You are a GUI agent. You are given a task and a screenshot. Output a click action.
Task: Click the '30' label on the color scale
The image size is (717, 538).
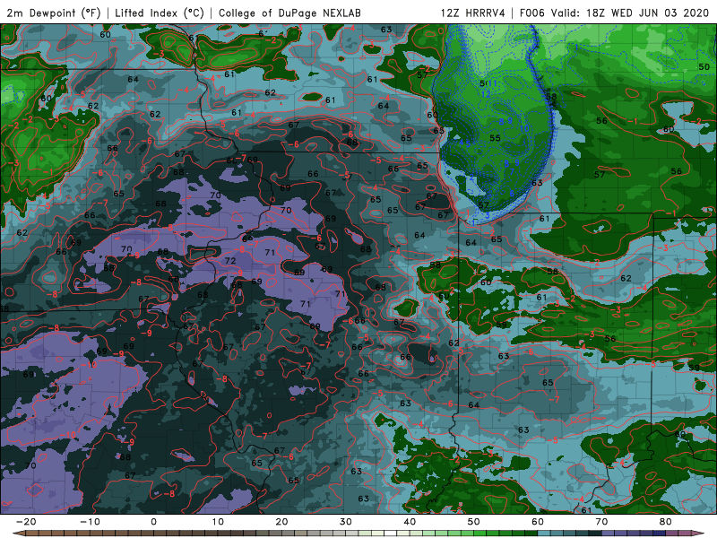tap(346, 522)
